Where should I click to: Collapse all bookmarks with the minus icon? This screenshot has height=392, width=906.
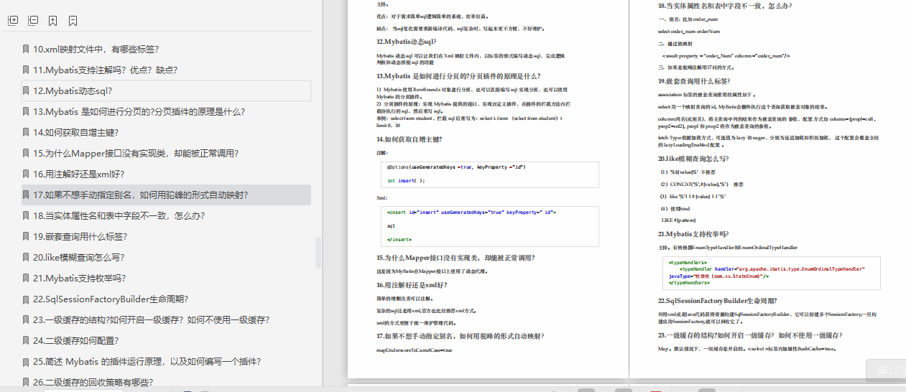tap(33, 21)
